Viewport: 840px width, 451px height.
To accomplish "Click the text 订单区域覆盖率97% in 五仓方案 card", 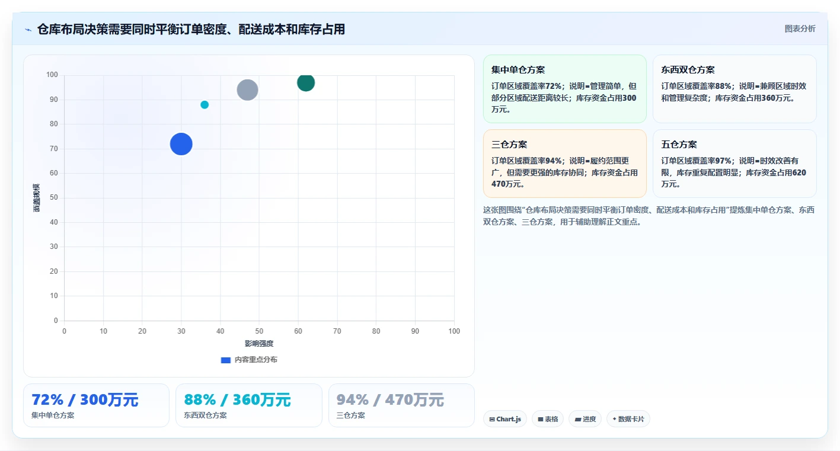I will (x=697, y=161).
